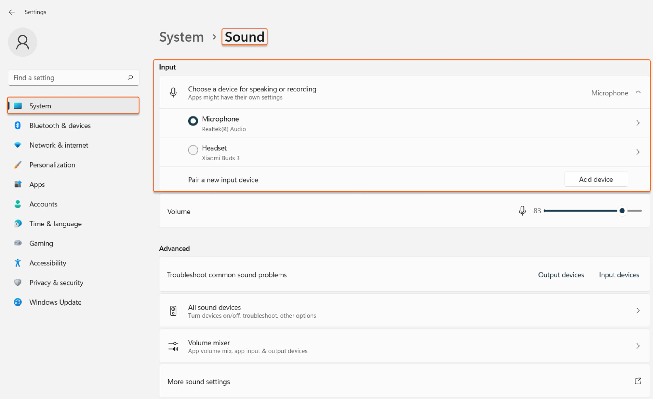This screenshot has width=653, height=399.
Task: Click the back arrow icon
Action: tap(12, 12)
